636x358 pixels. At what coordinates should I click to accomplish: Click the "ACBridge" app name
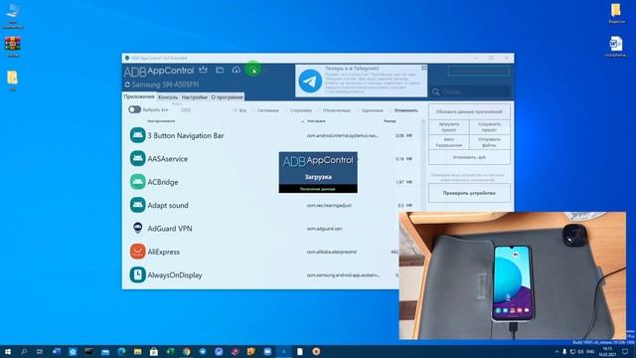[x=163, y=182]
